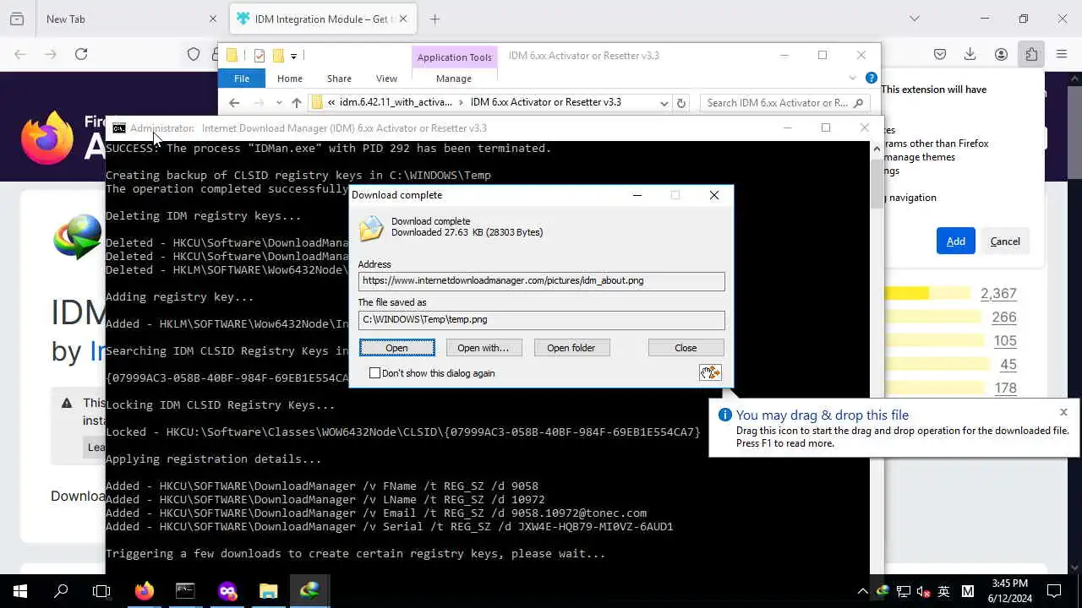The width and height of the screenshot is (1082, 608).
Task: Click the downloaded file folder icon in dialog
Action: click(371, 229)
